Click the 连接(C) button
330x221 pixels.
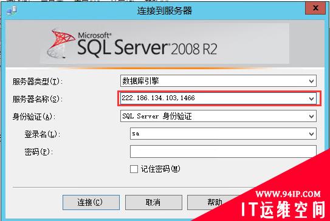pos(91,202)
